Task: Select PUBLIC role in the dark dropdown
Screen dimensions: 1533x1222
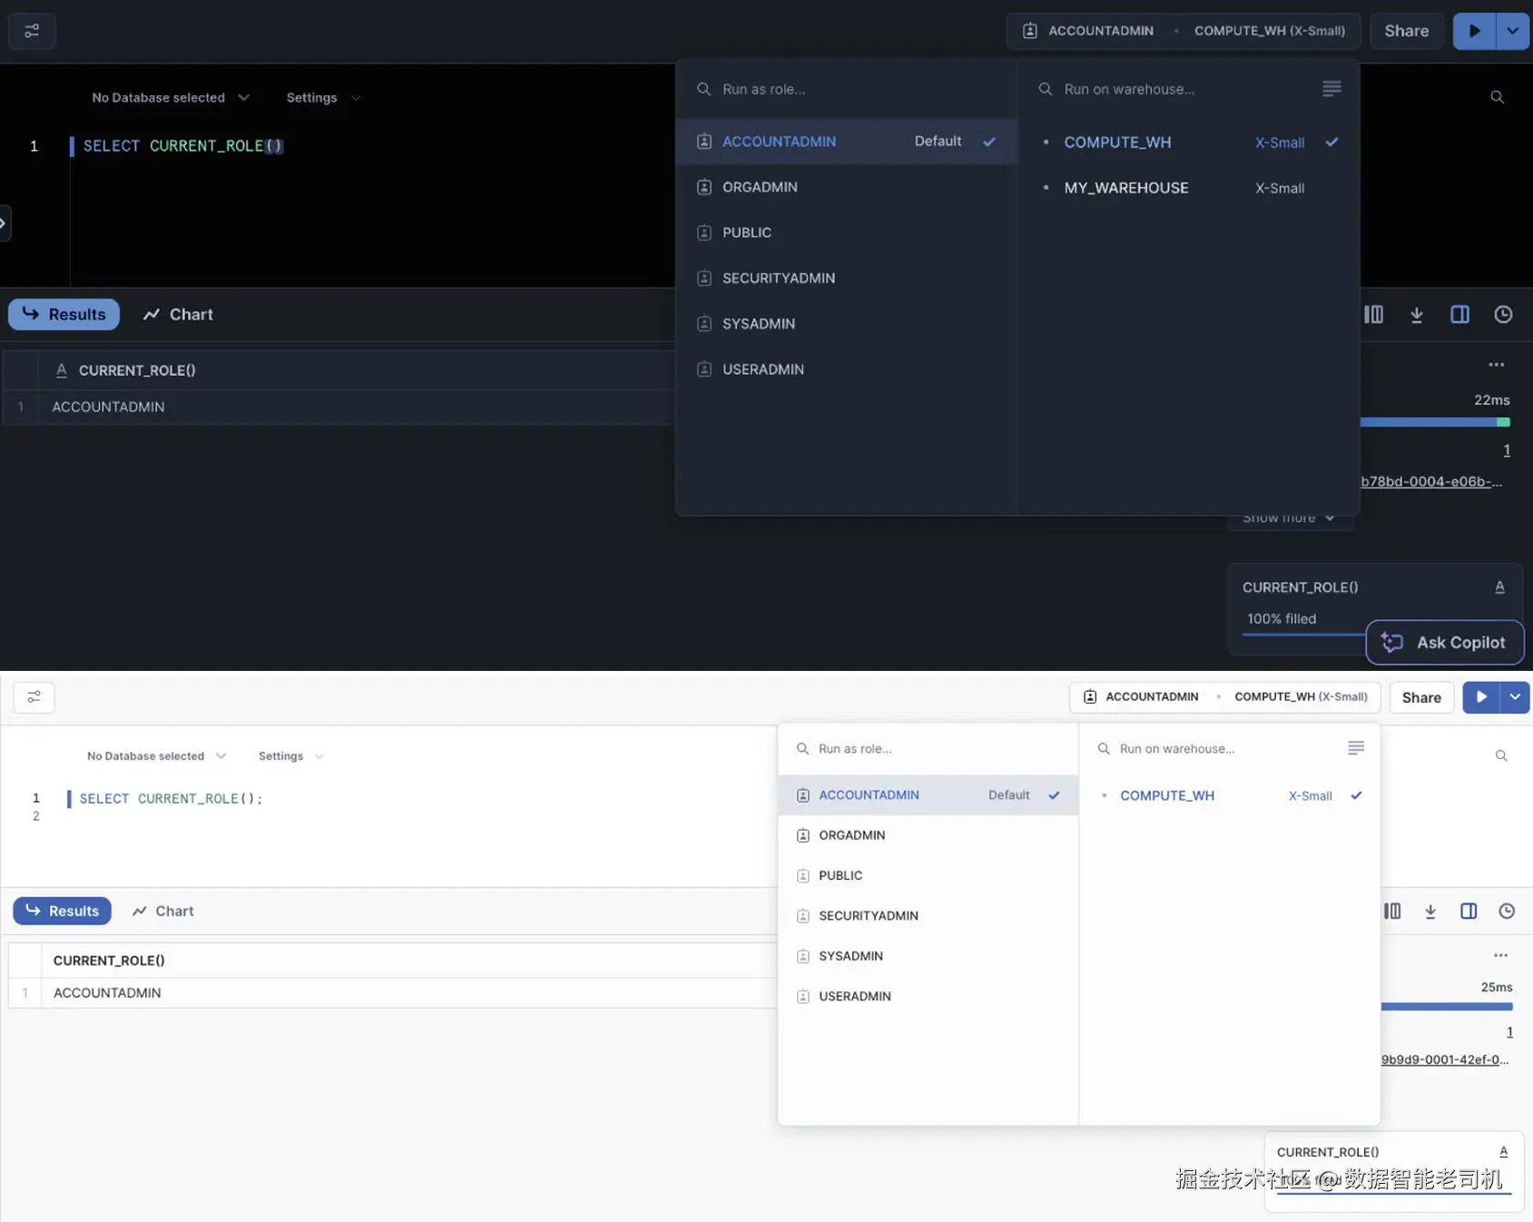Action: pos(847,232)
